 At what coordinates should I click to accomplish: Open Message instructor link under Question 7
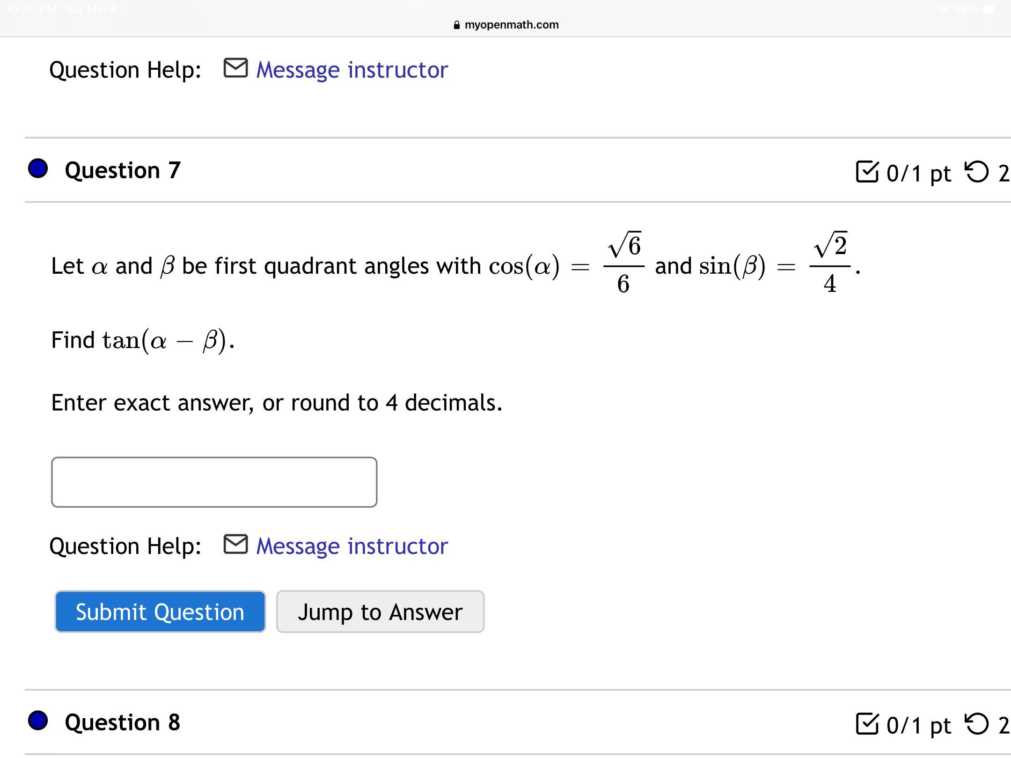click(x=352, y=546)
